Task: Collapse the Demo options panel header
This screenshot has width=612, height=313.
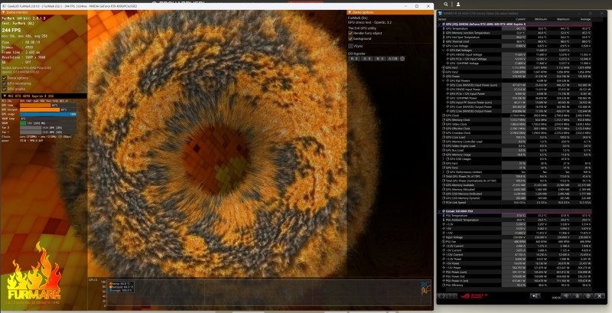Action: point(350,12)
